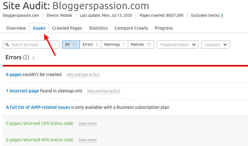Expand the Triggered checks dropdown

[x=178, y=44]
